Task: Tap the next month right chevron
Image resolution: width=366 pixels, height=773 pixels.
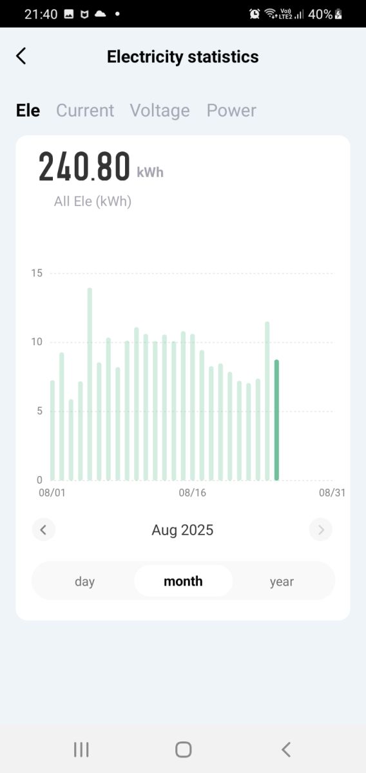Action: click(x=321, y=530)
